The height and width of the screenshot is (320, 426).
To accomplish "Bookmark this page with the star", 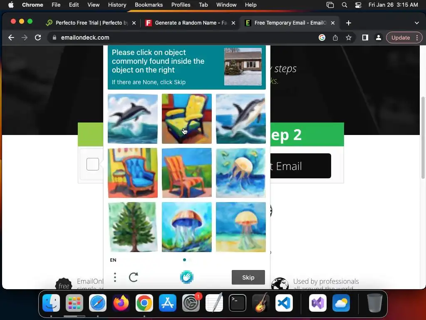I will [x=349, y=37].
